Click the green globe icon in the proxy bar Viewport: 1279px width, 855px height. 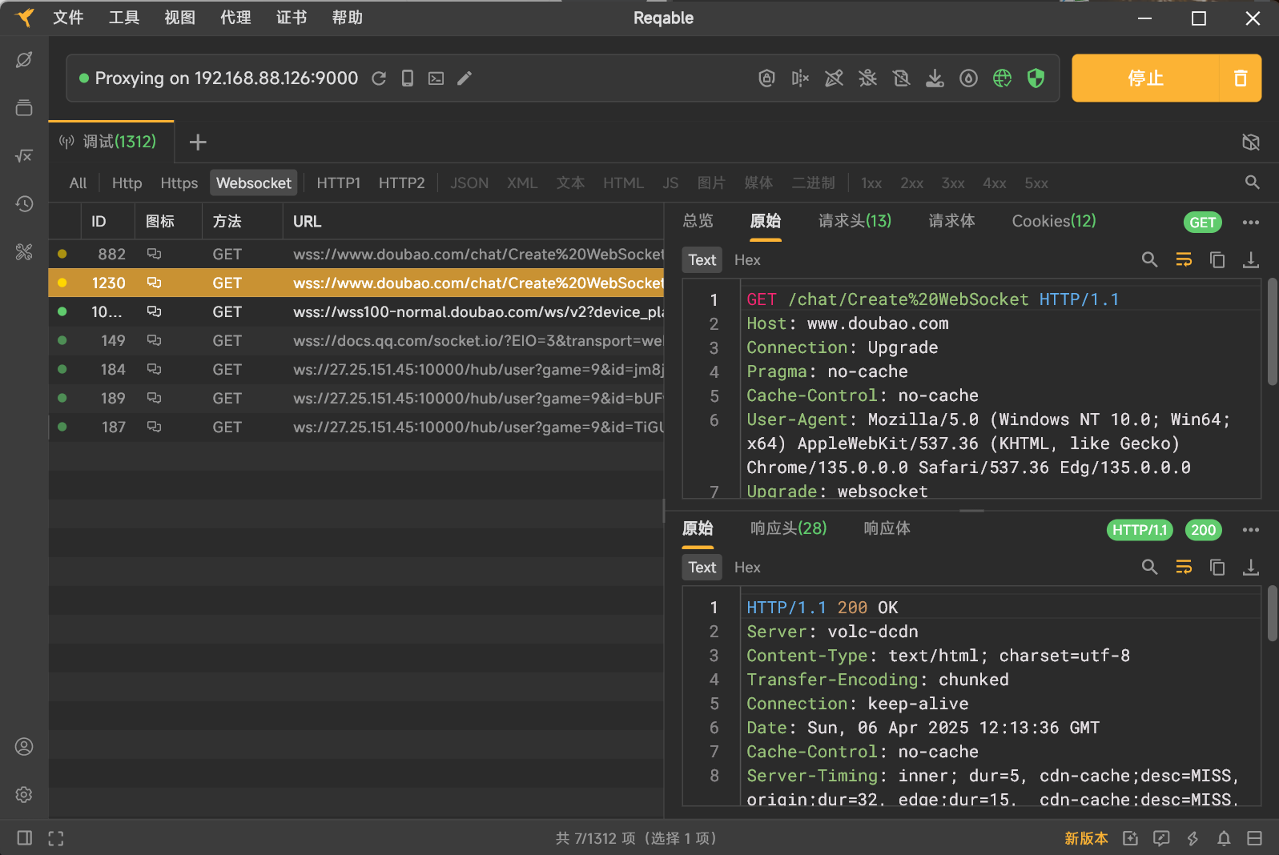(x=1002, y=78)
